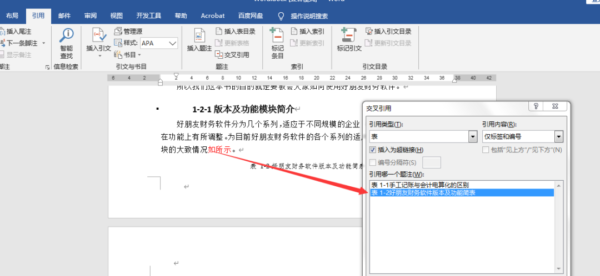Open the 视图 (View) tab
Viewport: 600px width, 276px height.
[x=116, y=16]
